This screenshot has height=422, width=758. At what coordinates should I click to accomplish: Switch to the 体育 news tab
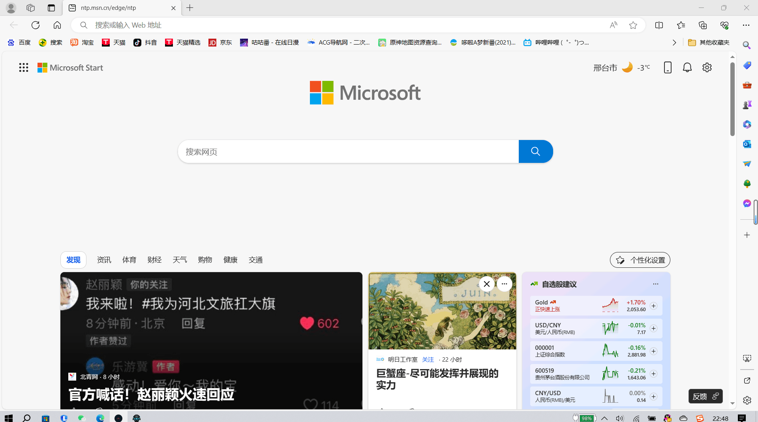point(129,260)
